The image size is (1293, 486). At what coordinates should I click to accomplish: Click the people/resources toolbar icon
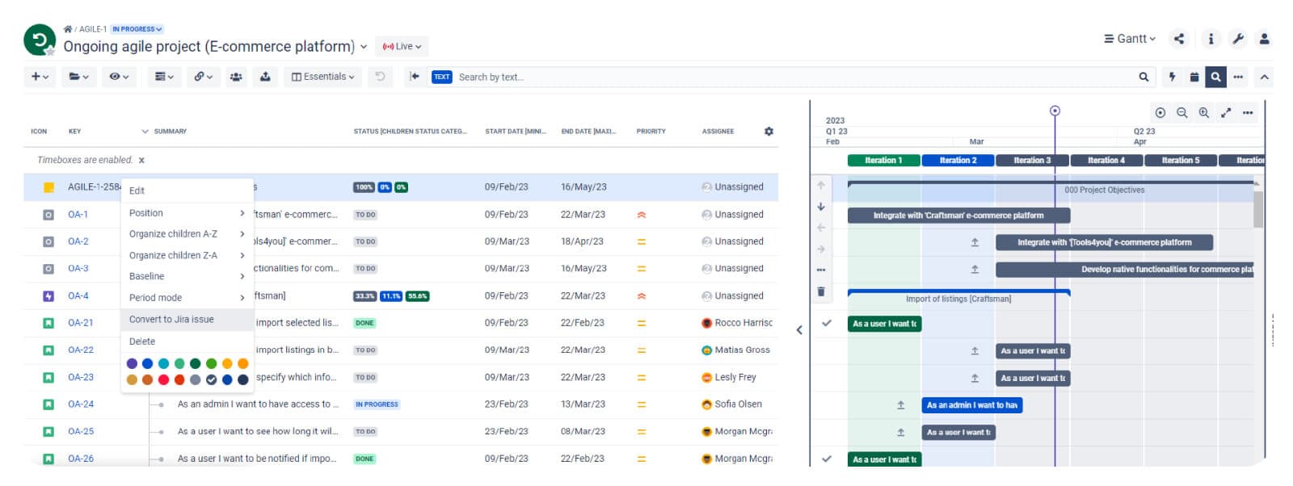point(236,77)
